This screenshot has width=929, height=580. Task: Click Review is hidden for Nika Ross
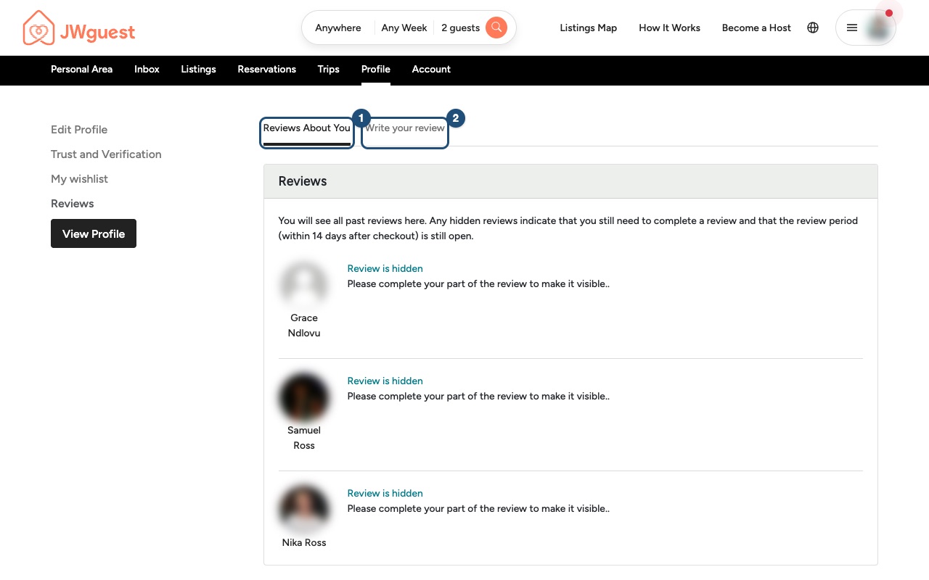(x=385, y=493)
